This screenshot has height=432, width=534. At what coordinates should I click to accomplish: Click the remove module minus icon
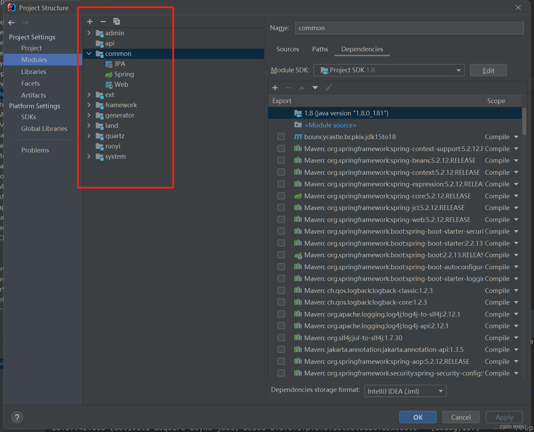click(103, 22)
